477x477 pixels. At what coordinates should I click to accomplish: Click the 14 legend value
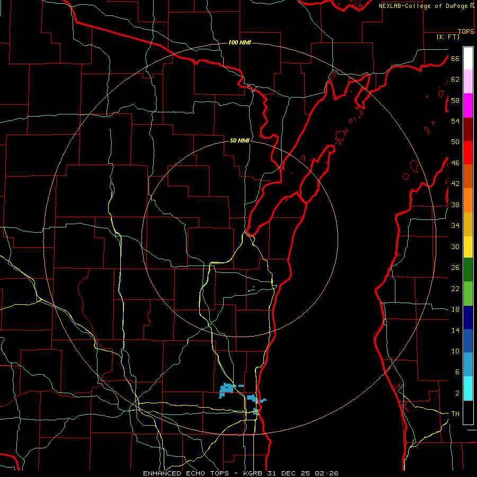pos(455,330)
